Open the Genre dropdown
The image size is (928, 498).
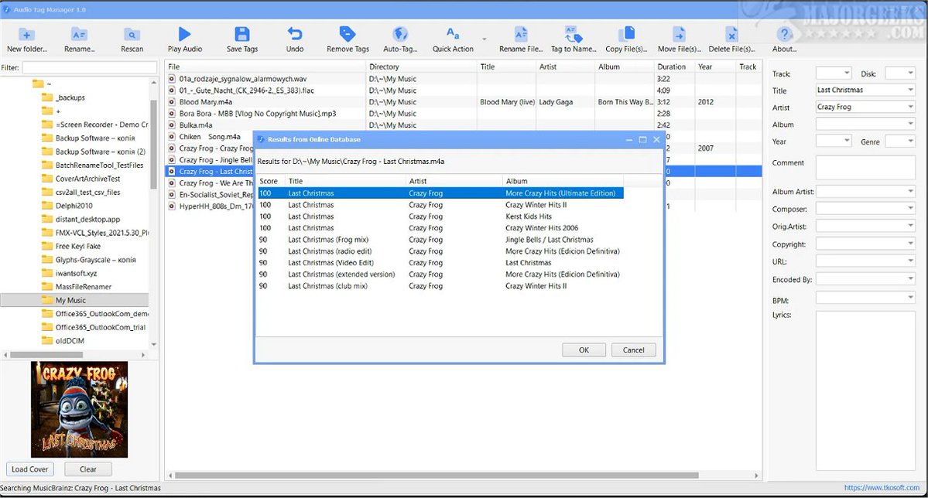(x=911, y=141)
